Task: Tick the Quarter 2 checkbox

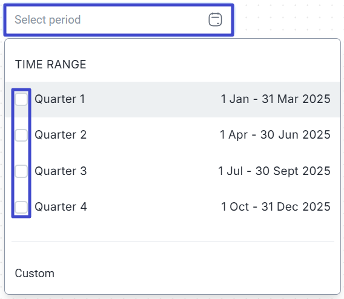Action: (x=21, y=135)
